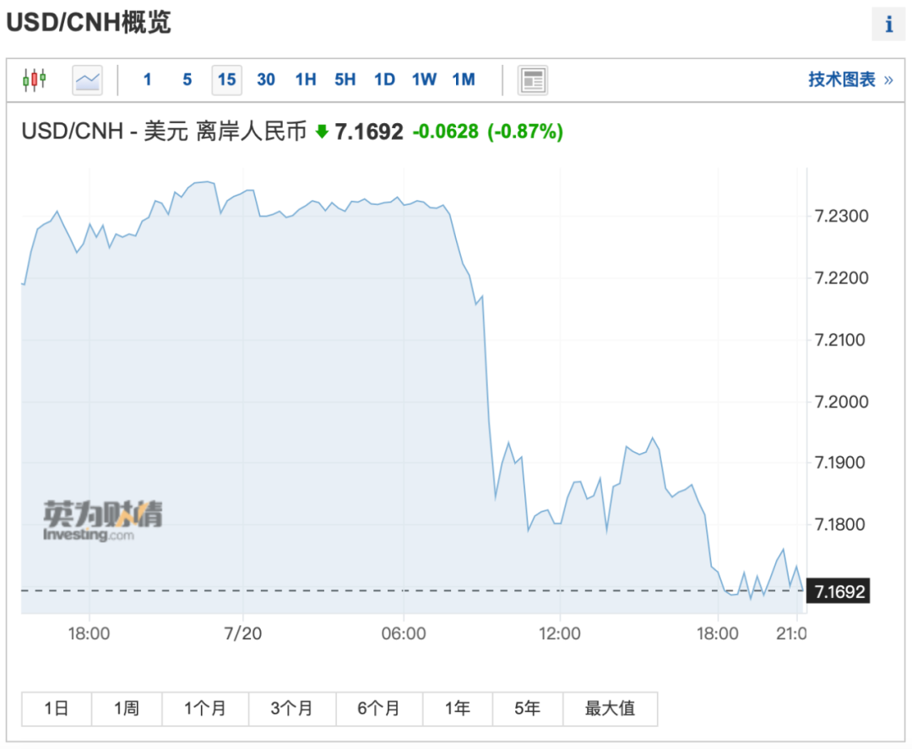Select the 5-minute interval

(187, 80)
